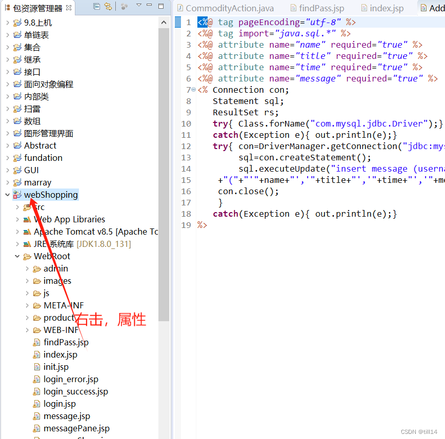Expand the images folder under WebRoot
This screenshot has width=445, height=439.
(27, 281)
